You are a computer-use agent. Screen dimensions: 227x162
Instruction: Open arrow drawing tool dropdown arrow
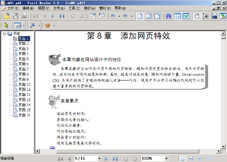[39, 26]
